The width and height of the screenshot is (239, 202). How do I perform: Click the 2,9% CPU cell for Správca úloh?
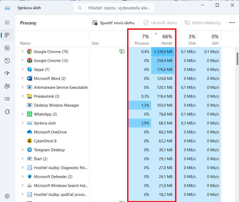pyautogui.click(x=140, y=123)
